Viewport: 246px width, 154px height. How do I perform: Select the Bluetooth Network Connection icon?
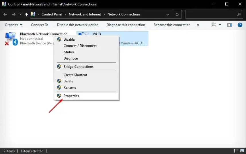(11, 39)
